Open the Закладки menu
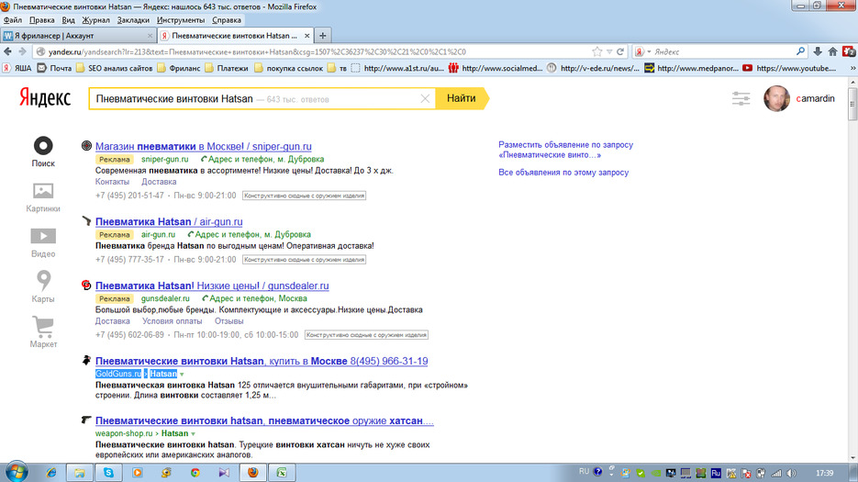Screen dimensions: 858x482 (x=133, y=19)
